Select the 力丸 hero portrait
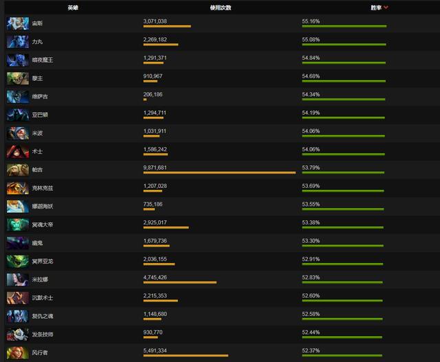440x362 pixels. (x=17, y=42)
